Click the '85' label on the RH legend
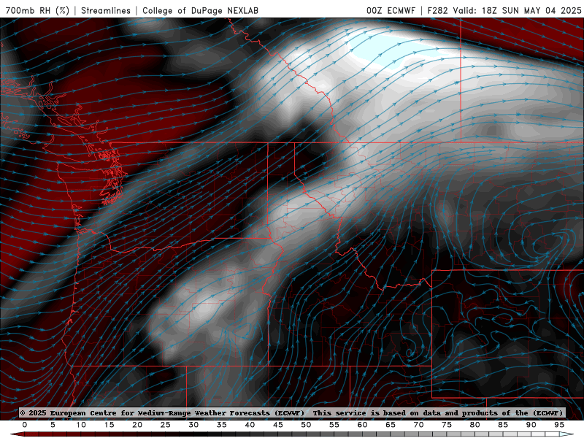Screen dimensions: 584x438 pos(503,425)
